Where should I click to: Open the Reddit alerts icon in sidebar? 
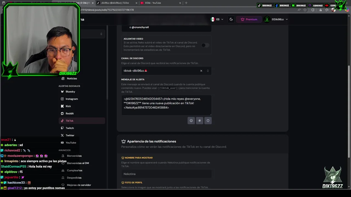pyautogui.click(x=62, y=114)
